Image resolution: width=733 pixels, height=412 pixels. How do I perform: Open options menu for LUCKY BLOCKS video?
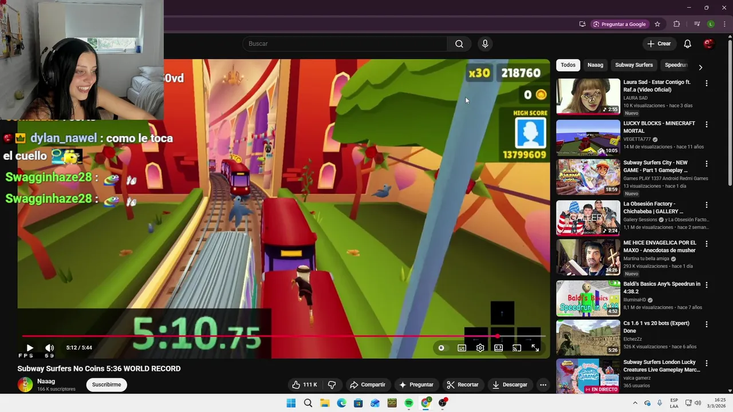click(x=706, y=124)
